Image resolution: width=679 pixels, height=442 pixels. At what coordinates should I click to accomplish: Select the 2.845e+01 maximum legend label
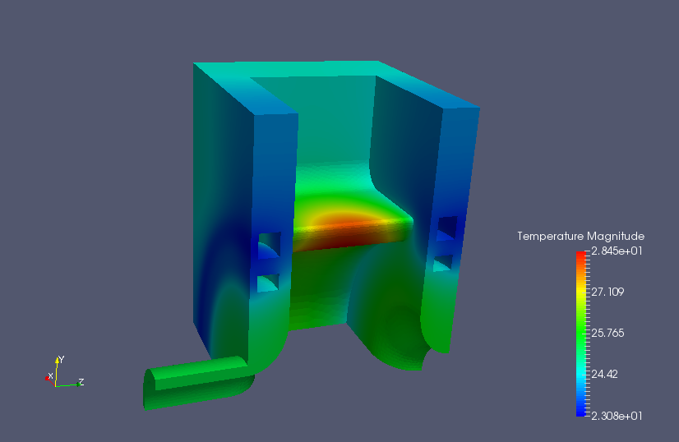point(617,251)
